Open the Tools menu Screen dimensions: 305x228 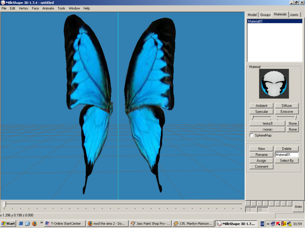click(61, 8)
